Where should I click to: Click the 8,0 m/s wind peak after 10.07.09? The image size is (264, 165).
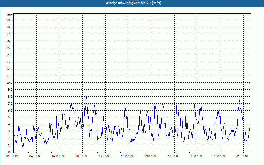(87, 97)
